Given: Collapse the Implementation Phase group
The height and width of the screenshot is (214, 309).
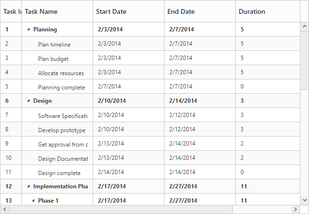Looking at the screenshot, I should point(29,186).
